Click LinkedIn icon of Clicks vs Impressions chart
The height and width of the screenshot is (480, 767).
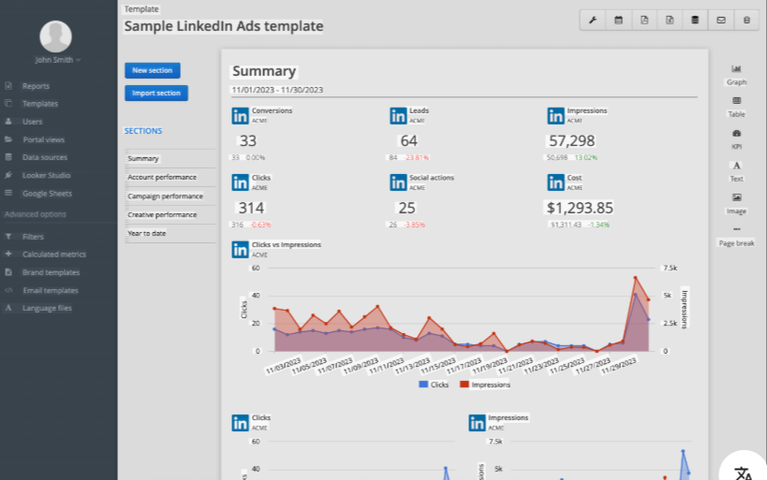click(x=240, y=250)
